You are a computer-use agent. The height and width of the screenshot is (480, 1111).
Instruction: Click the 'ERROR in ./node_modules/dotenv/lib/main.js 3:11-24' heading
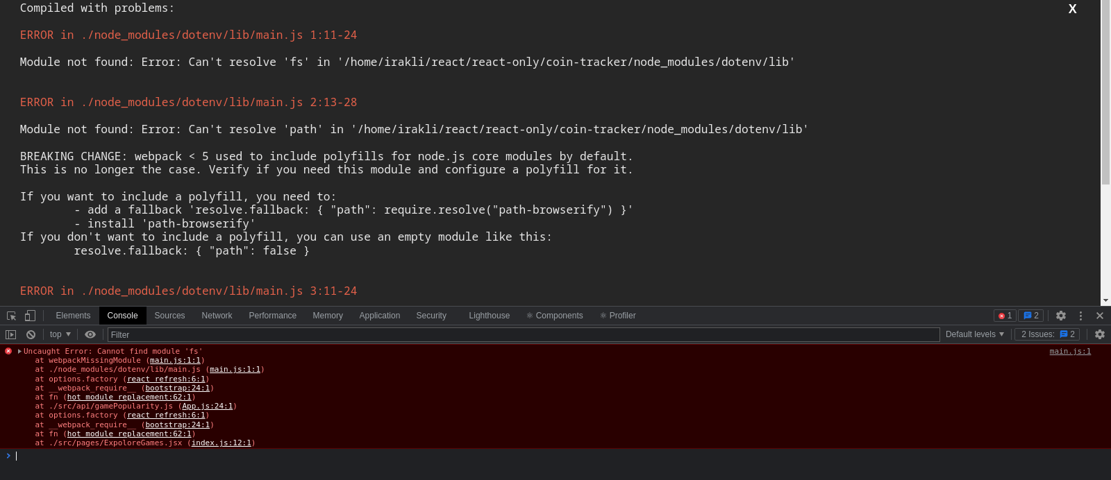(x=188, y=291)
